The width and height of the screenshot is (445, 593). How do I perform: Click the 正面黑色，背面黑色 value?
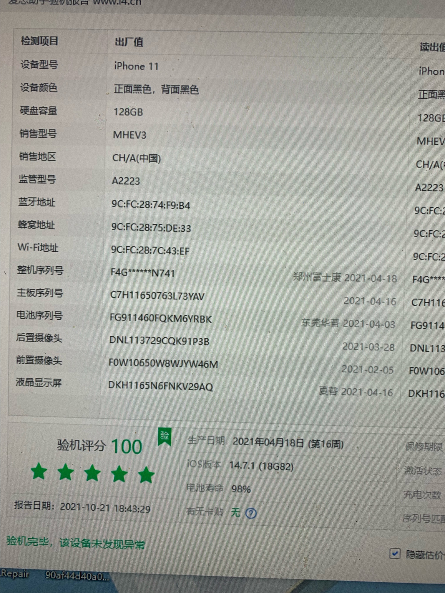click(x=156, y=89)
